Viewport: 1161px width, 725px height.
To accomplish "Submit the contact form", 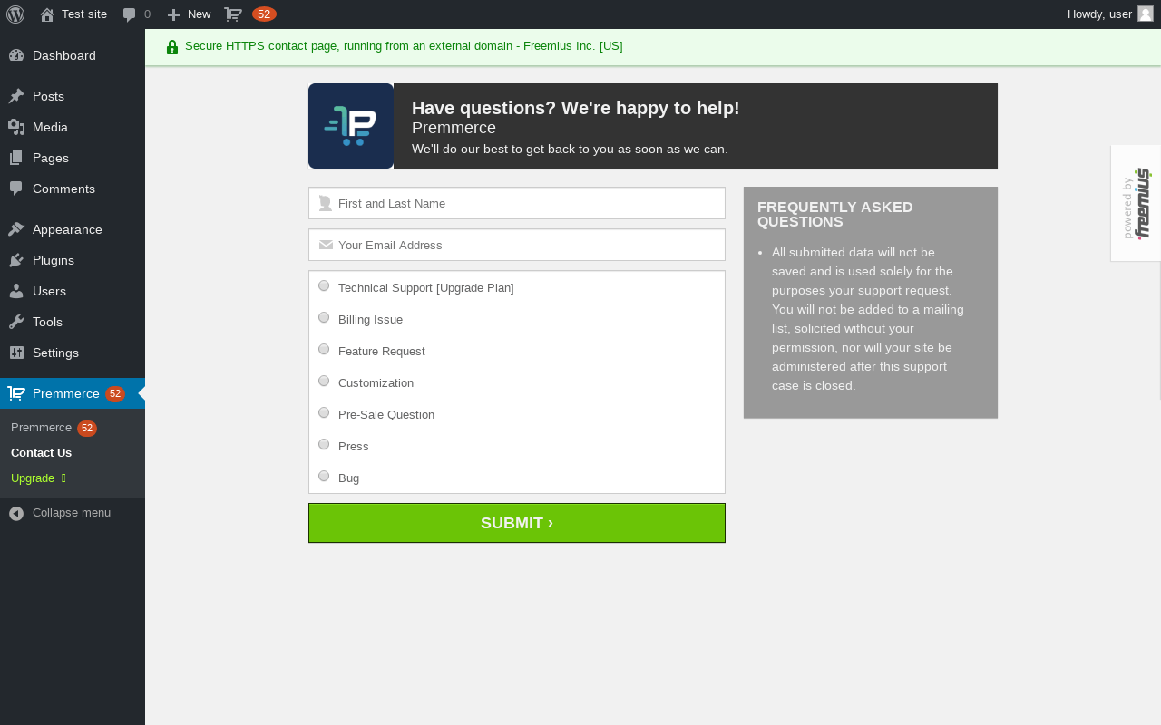I will tap(517, 523).
